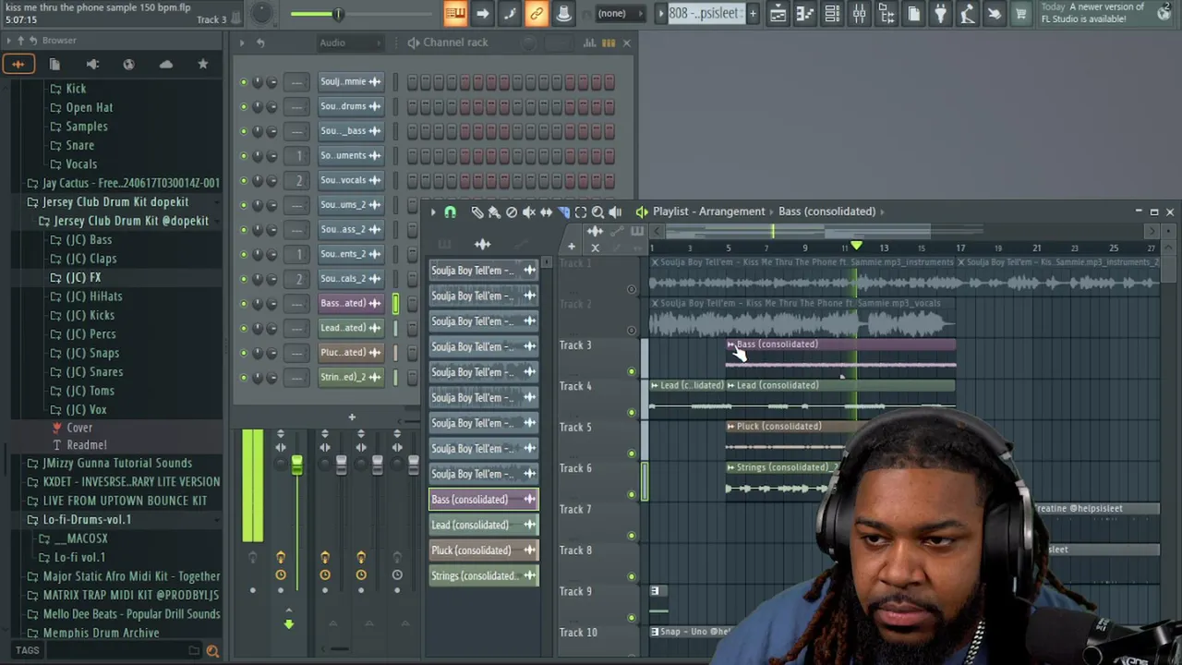The width and height of the screenshot is (1182, 665).
Task: Adjust the Bass (consolidated) channel volume knob
Action: point(271,303)
